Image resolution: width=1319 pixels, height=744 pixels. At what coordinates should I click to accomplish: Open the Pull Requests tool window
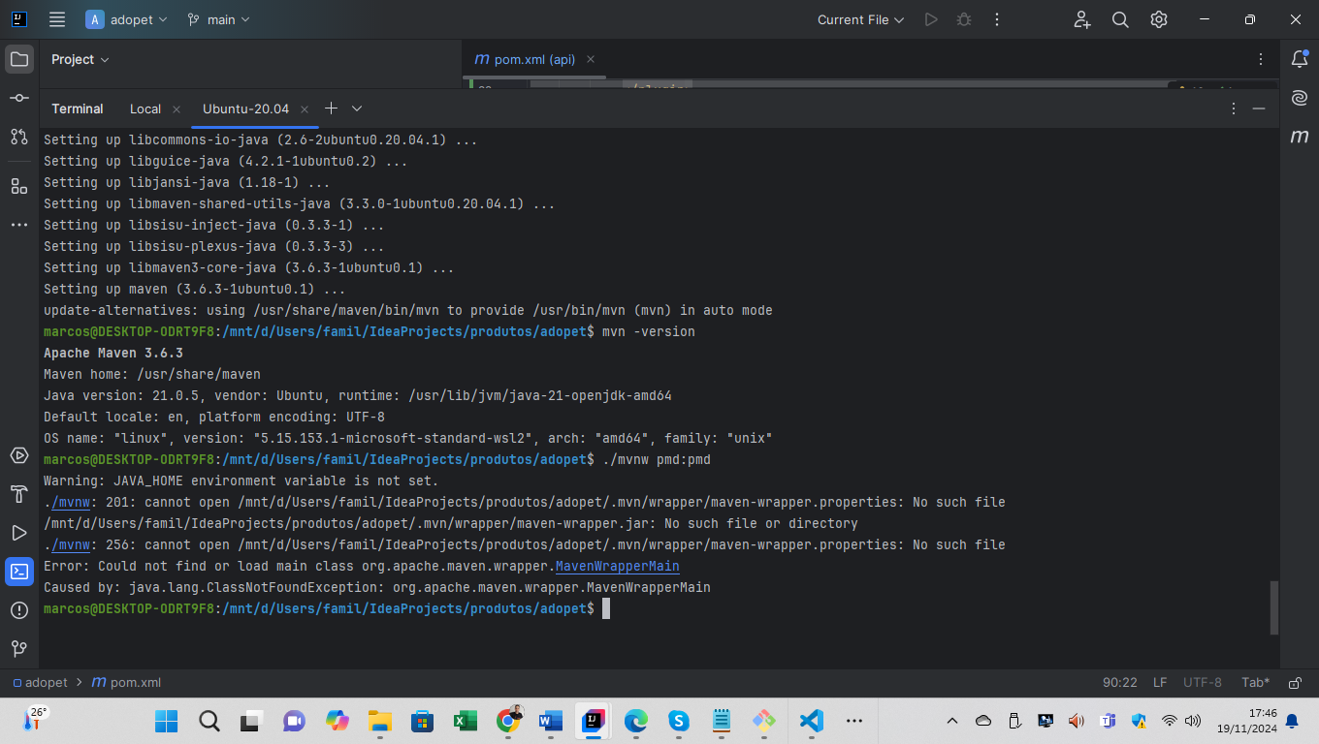18,137
